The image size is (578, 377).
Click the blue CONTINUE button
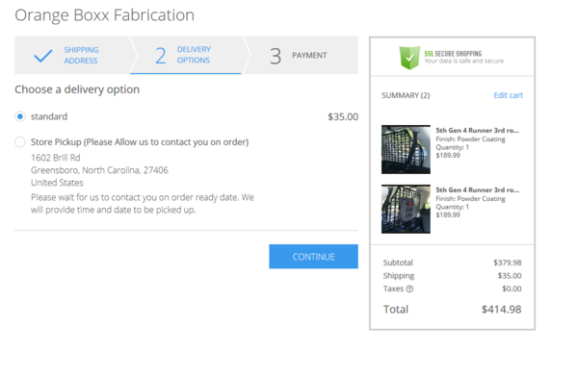(x=313, y=256)
